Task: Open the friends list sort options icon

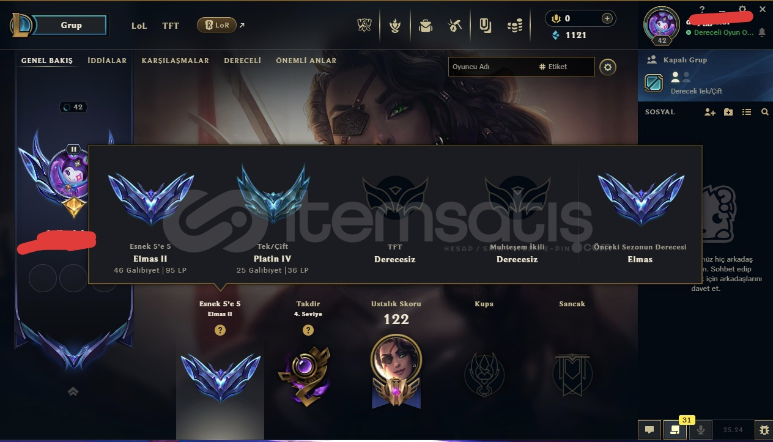Action: click(x=746, y=112)
